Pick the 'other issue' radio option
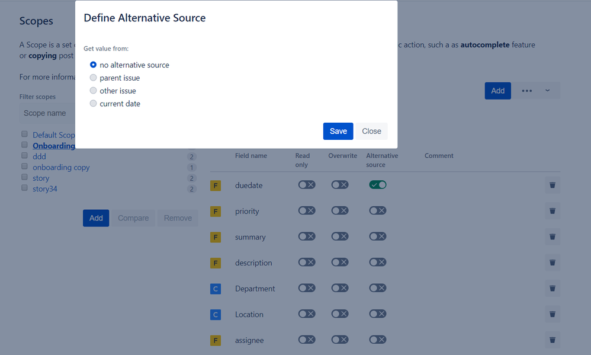The height and width of the screenshot is (355, 591). (93, 91)
